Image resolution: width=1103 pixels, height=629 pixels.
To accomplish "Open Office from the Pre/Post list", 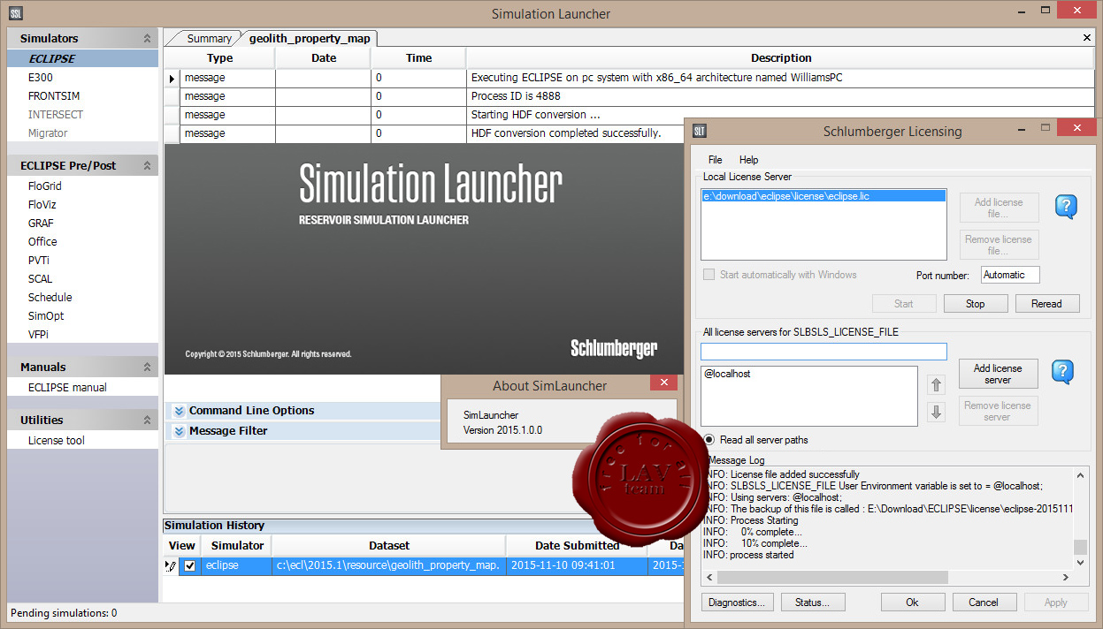I will pos(42,242).
